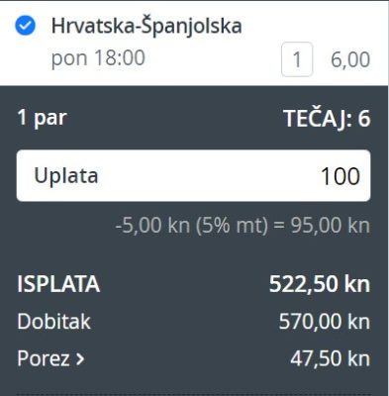
Task: Click the 522,50 kn payout amount
Action: click(x=320, y=284)
